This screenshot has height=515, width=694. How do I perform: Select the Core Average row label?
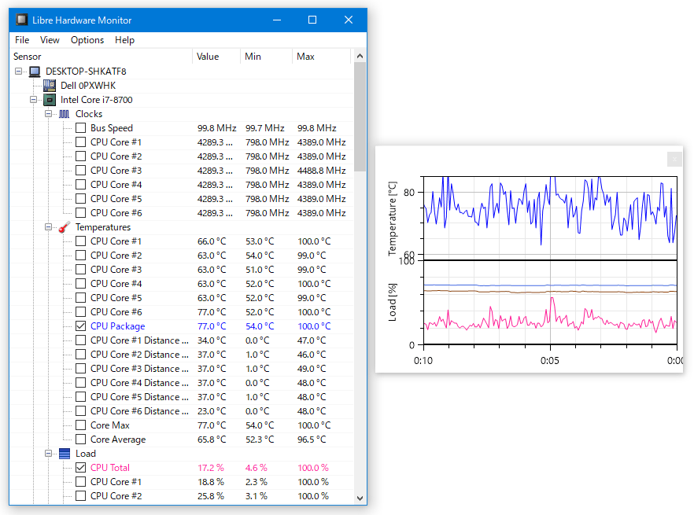click(x=118, y=440)
